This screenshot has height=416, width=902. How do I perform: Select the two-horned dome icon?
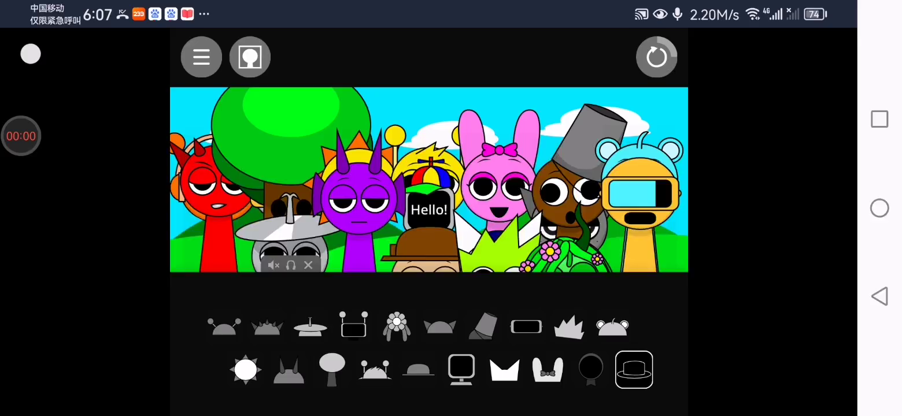tap(289, 371)
